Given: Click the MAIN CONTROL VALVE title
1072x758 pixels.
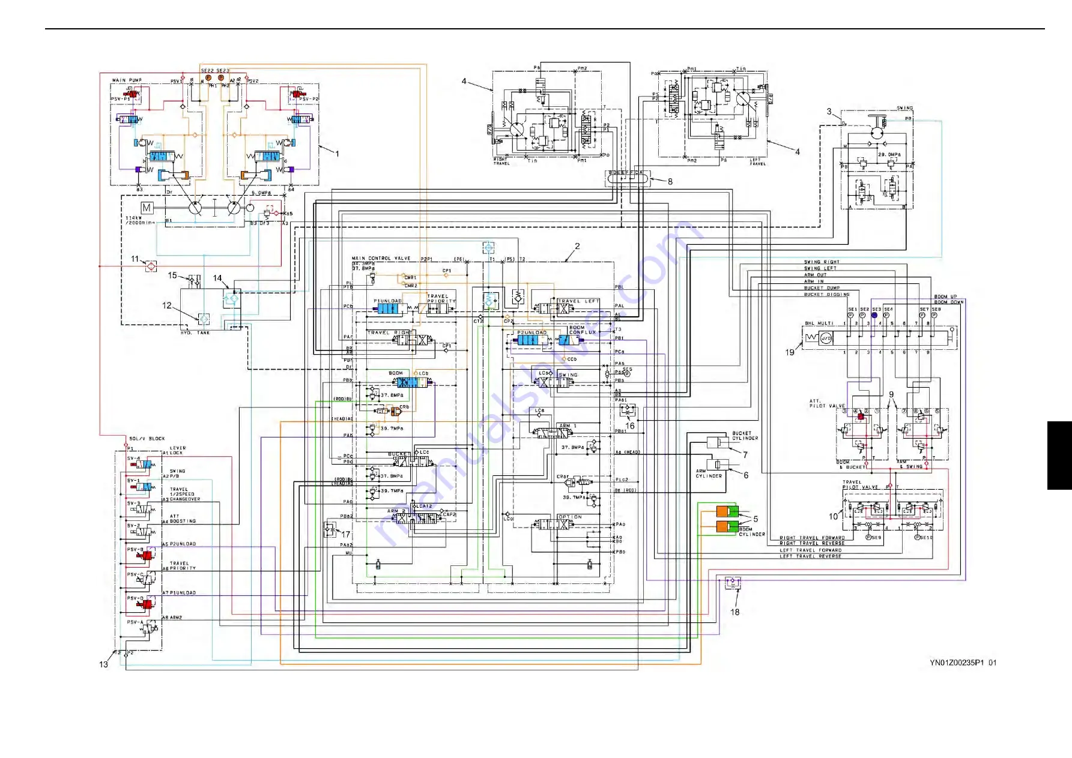Looking at the screenshot, I should (381, 258).
